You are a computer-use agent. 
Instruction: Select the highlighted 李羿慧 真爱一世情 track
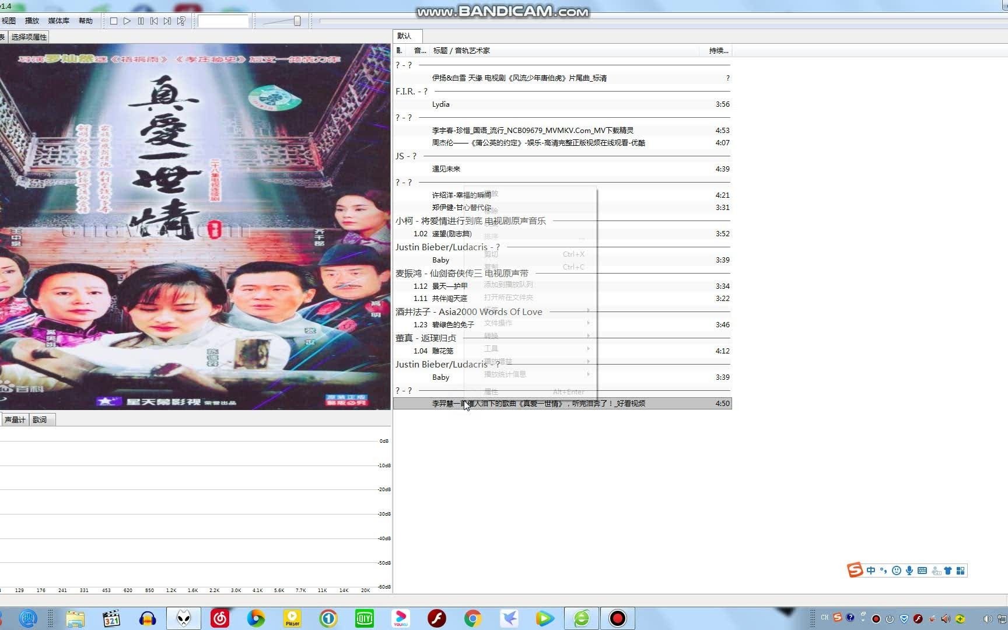pos(562,404)
